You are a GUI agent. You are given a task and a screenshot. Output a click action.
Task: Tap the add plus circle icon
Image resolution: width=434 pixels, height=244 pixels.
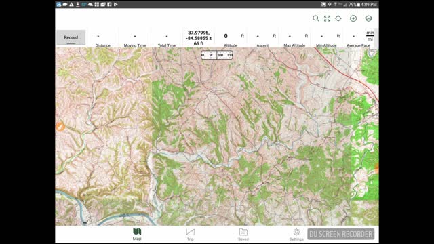(353, 18)
